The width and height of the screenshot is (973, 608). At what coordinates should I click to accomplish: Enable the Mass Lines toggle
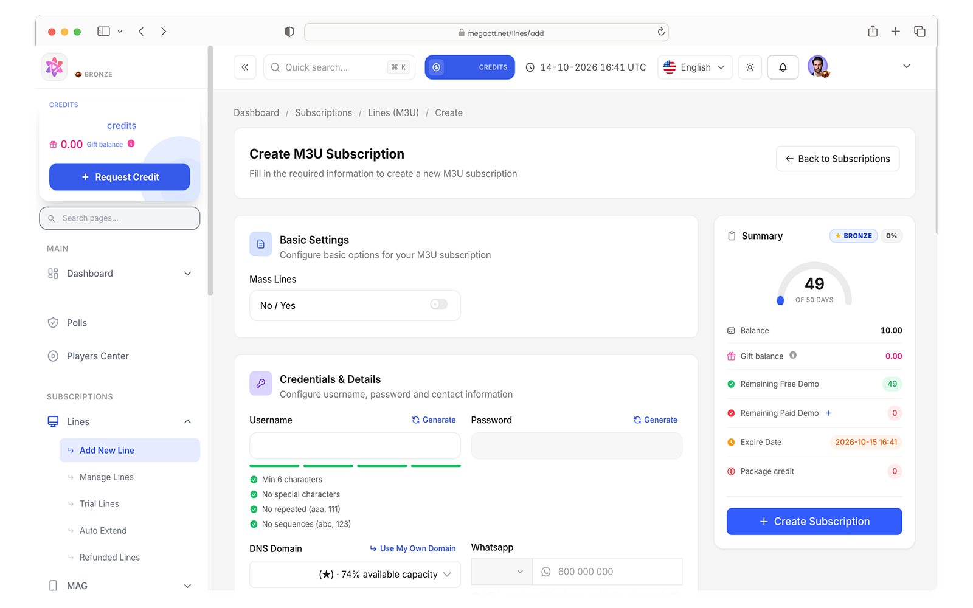[x=438, y=305]
